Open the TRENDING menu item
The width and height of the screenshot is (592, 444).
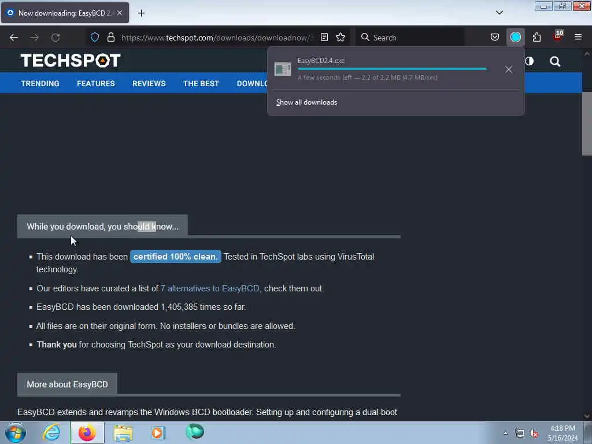pos(40,83)
